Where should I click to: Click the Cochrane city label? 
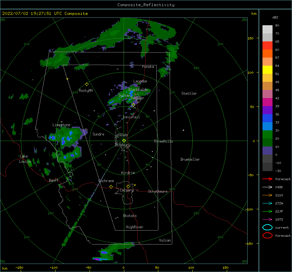click(x=106, y=181)
